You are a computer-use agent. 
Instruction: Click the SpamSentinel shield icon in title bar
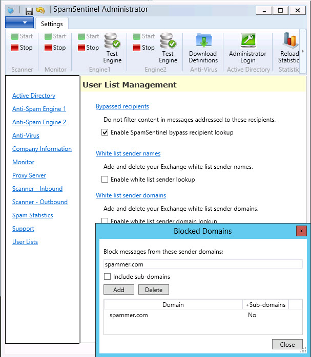point(11,10)
